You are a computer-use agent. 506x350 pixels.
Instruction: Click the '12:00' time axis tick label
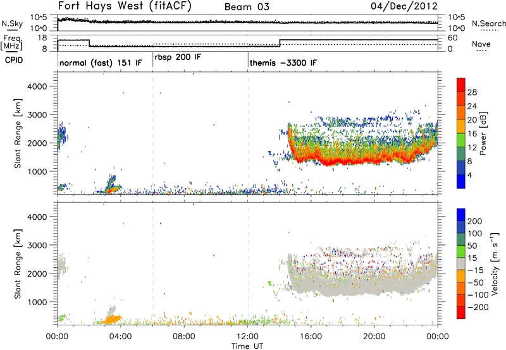click(x=247, y=337)
